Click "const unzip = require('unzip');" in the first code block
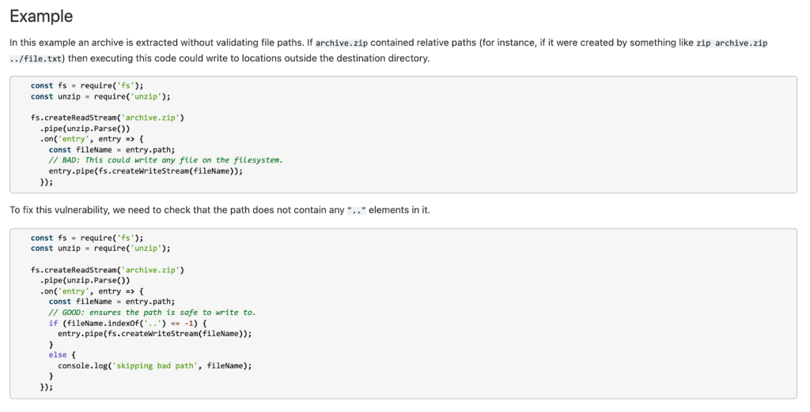The height and width of the screenshot is (412, 810). pos(100,96)
